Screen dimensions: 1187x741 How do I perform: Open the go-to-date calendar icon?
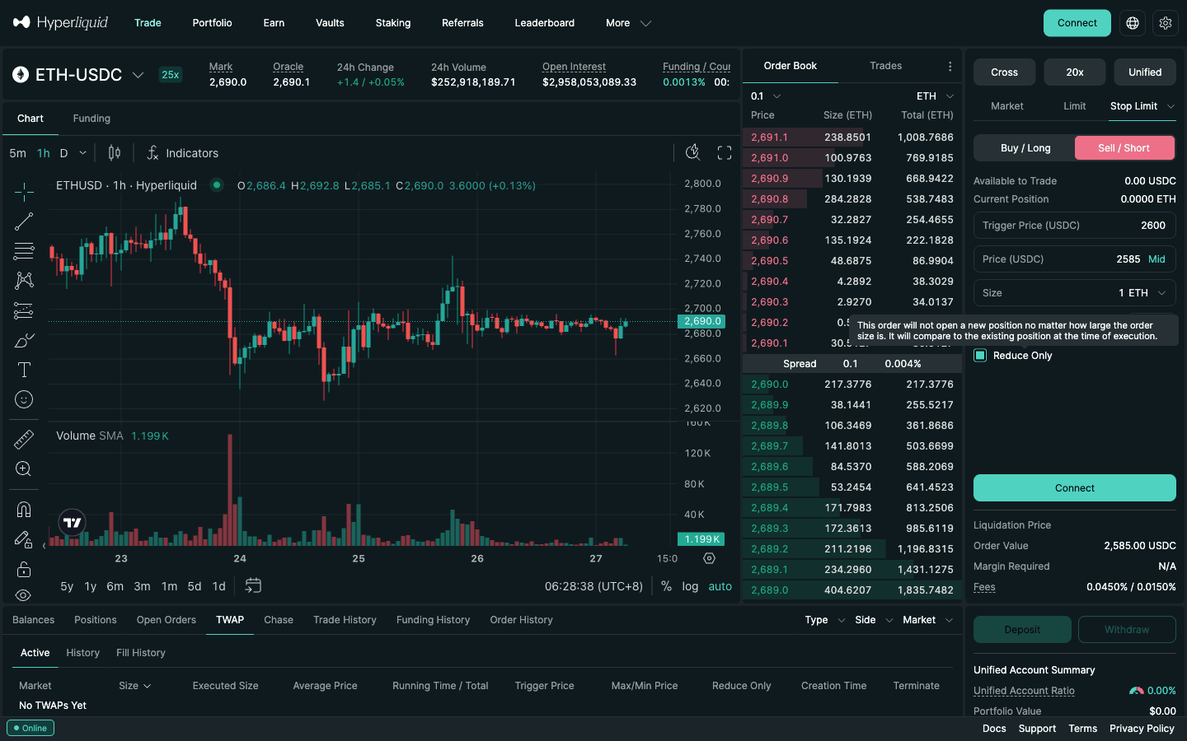[253, 585]
